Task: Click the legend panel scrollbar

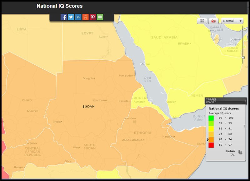Action: coord(245,126)
